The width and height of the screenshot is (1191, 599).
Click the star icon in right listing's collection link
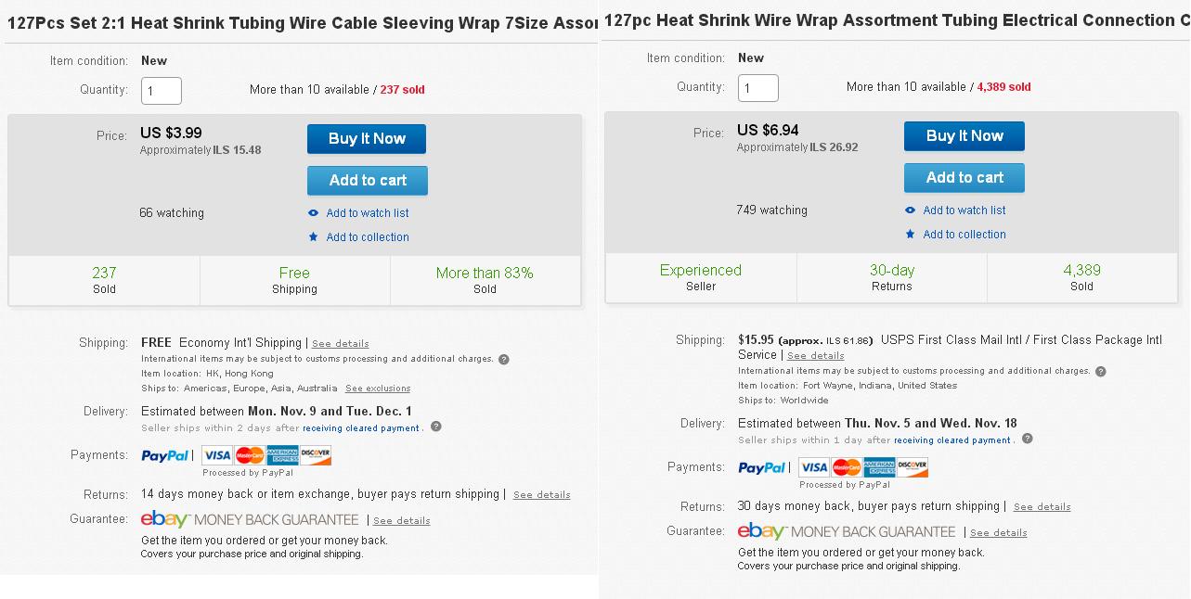tap(910, 235)
